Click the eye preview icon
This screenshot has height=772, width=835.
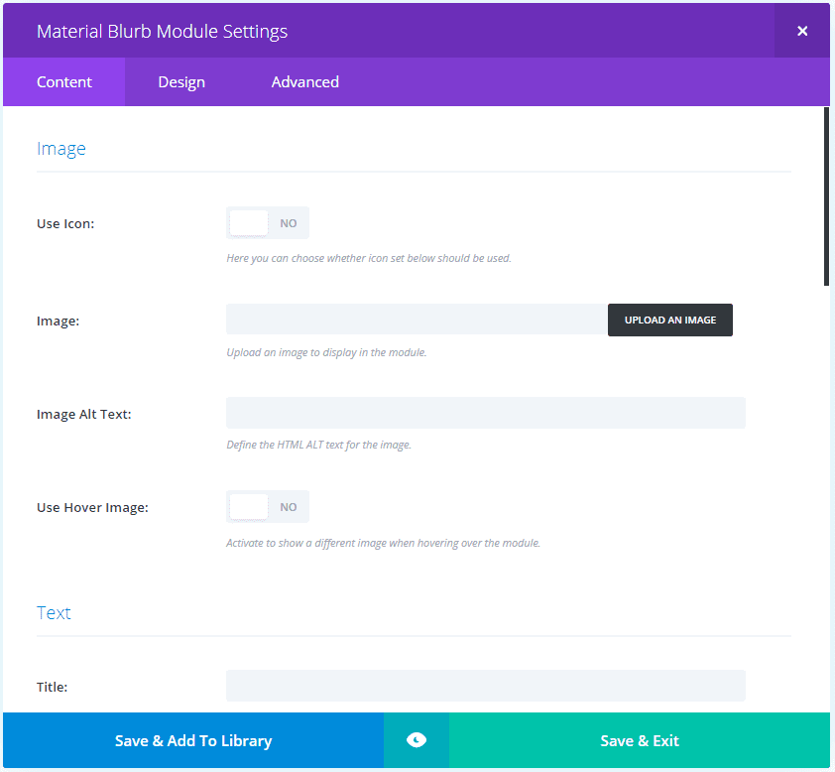(x=417, y=740)
